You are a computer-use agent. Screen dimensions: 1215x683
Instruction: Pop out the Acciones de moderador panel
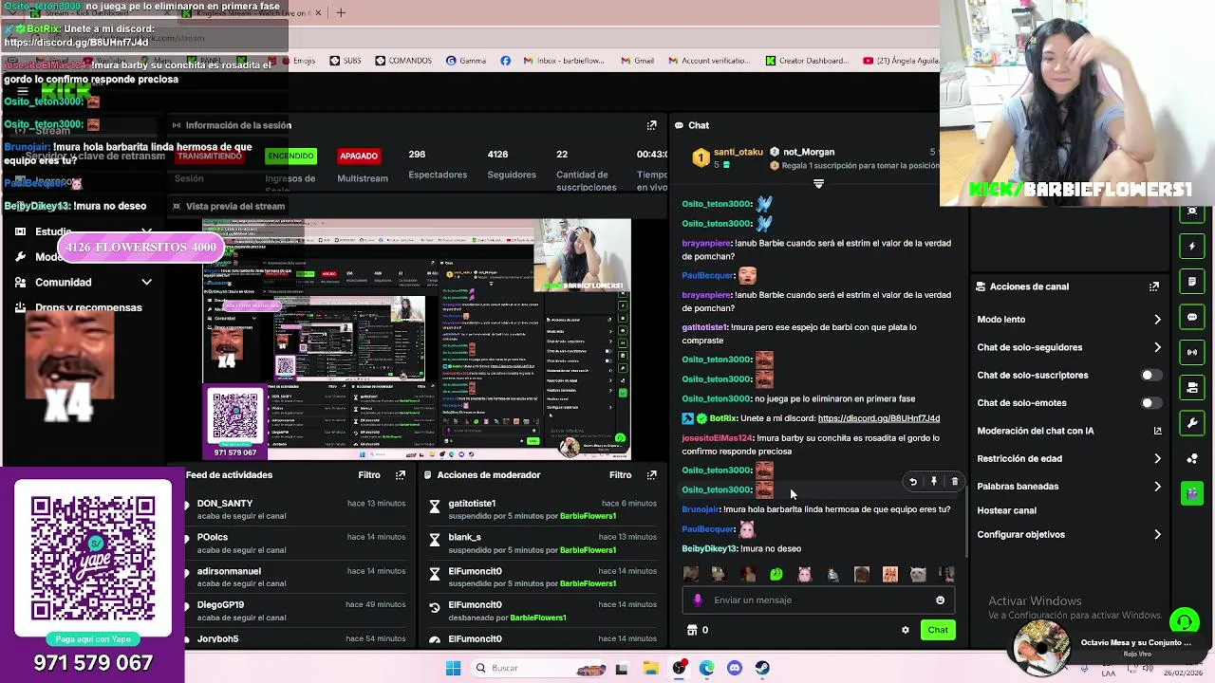pyautogui.click(x=651, y=475)
